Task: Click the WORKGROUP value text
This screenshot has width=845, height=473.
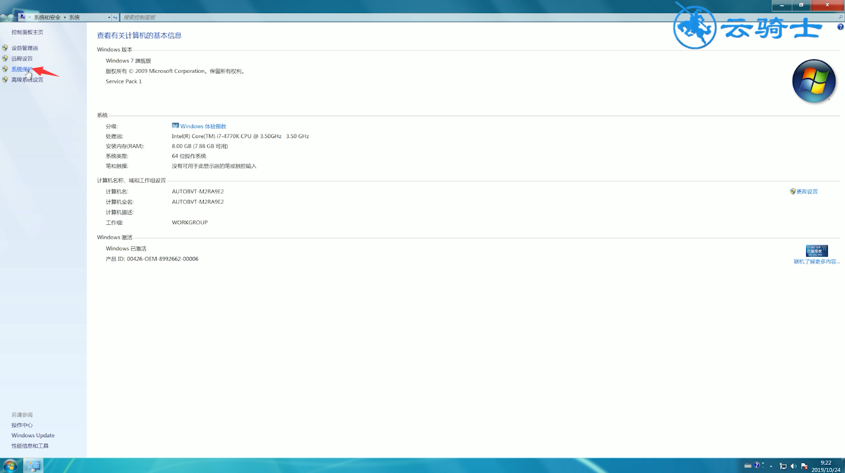Action: coord(189,222)
